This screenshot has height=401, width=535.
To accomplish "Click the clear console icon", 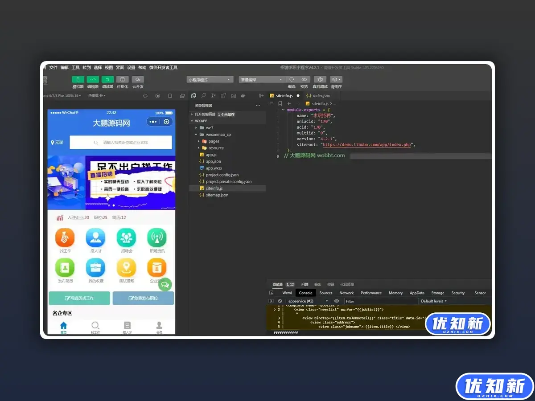I will click(x=280, y=301).
